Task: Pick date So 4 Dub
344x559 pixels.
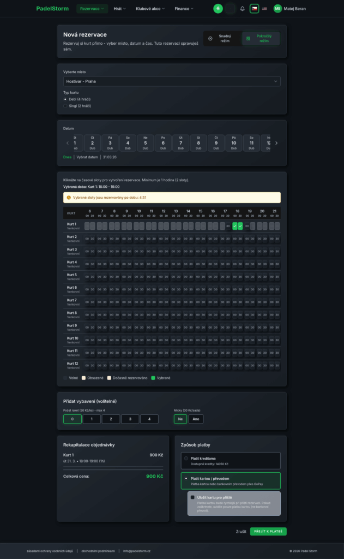Action: pyautogui.click(x=128, y=143)
